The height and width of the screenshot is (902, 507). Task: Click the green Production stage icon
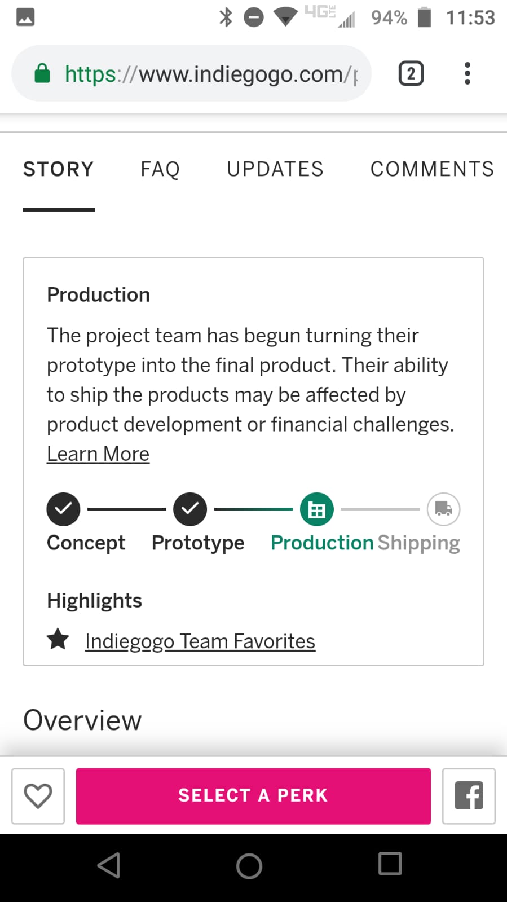pos(317,509)
